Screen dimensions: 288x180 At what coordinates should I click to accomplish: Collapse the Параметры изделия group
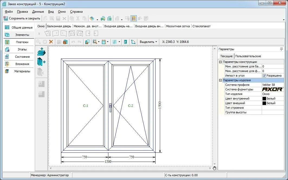(221, 80)
